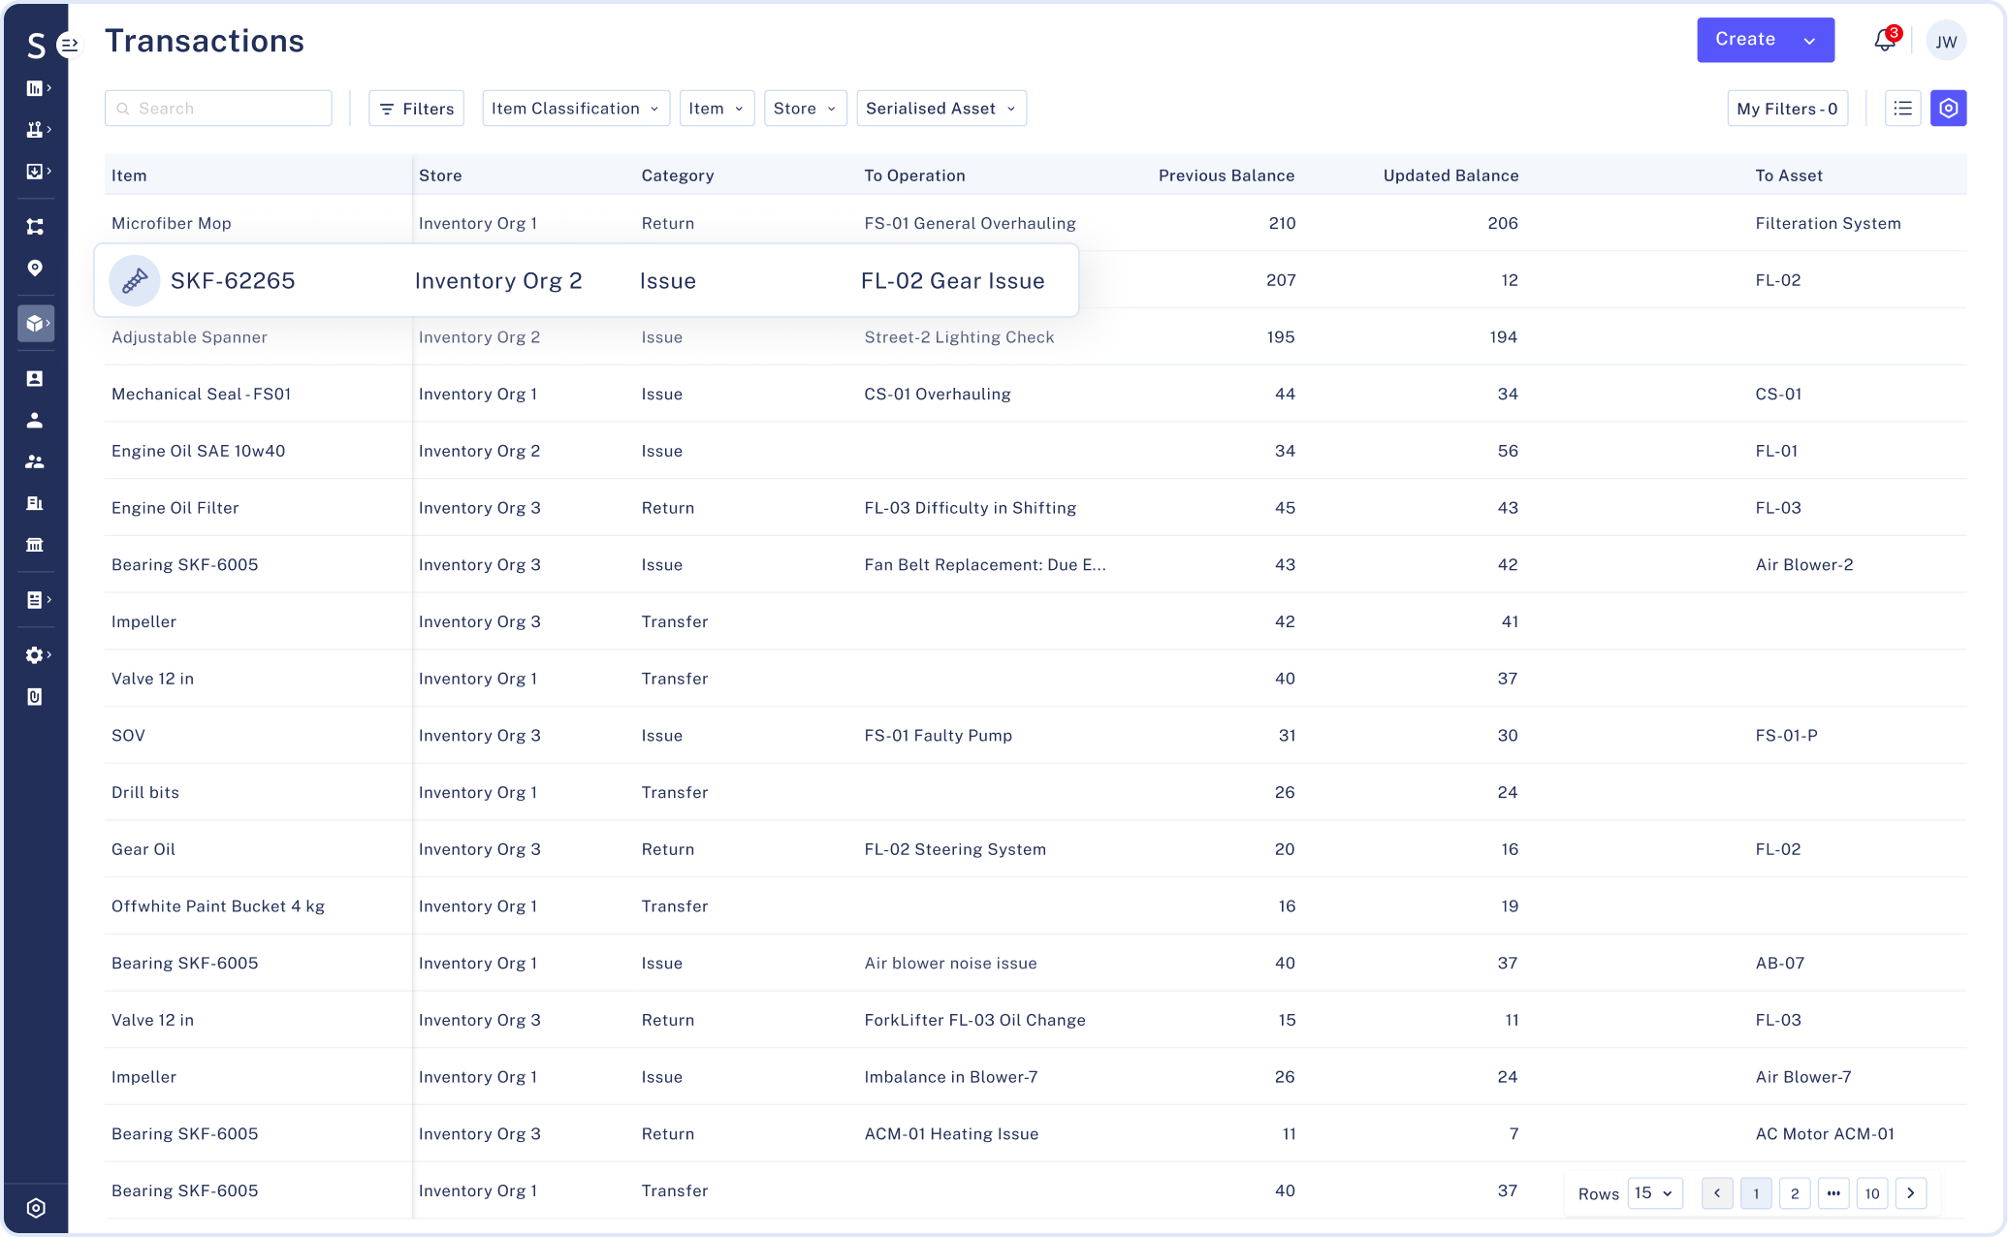Image resolution: width=2008 pixels, height=1237 pixels.
Task: Open the notifications bell
Action: [x=1884, y=41]
